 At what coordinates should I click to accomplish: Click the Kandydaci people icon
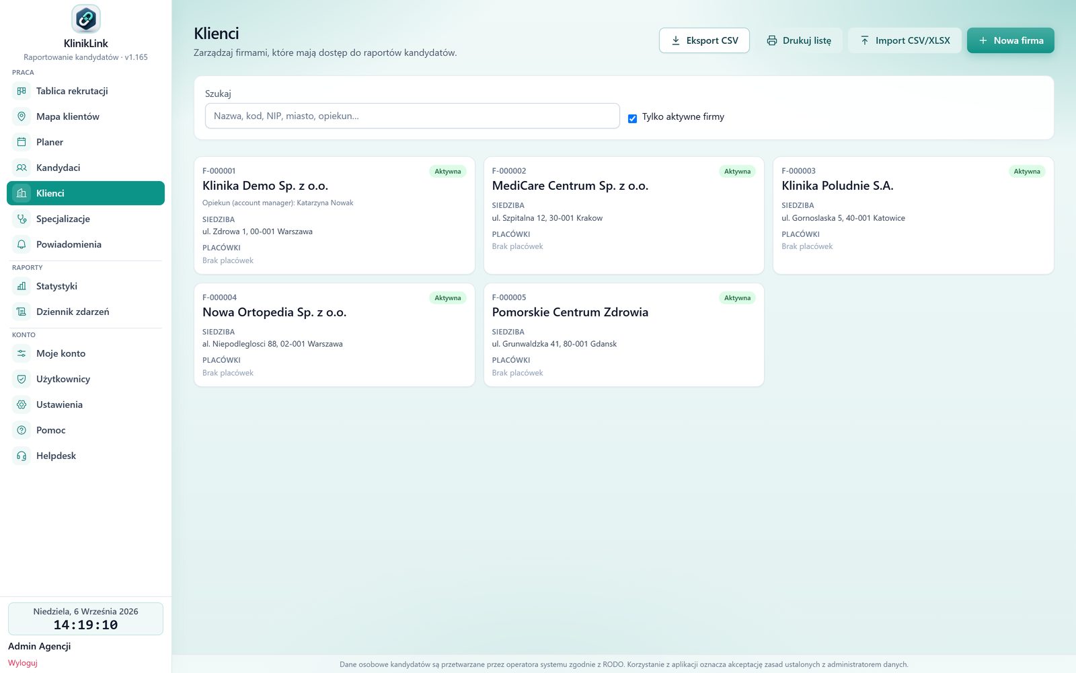point(22,168)
